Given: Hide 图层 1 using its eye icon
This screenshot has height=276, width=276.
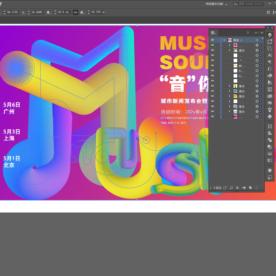Looking at the screenshot, I should [213, 40].
